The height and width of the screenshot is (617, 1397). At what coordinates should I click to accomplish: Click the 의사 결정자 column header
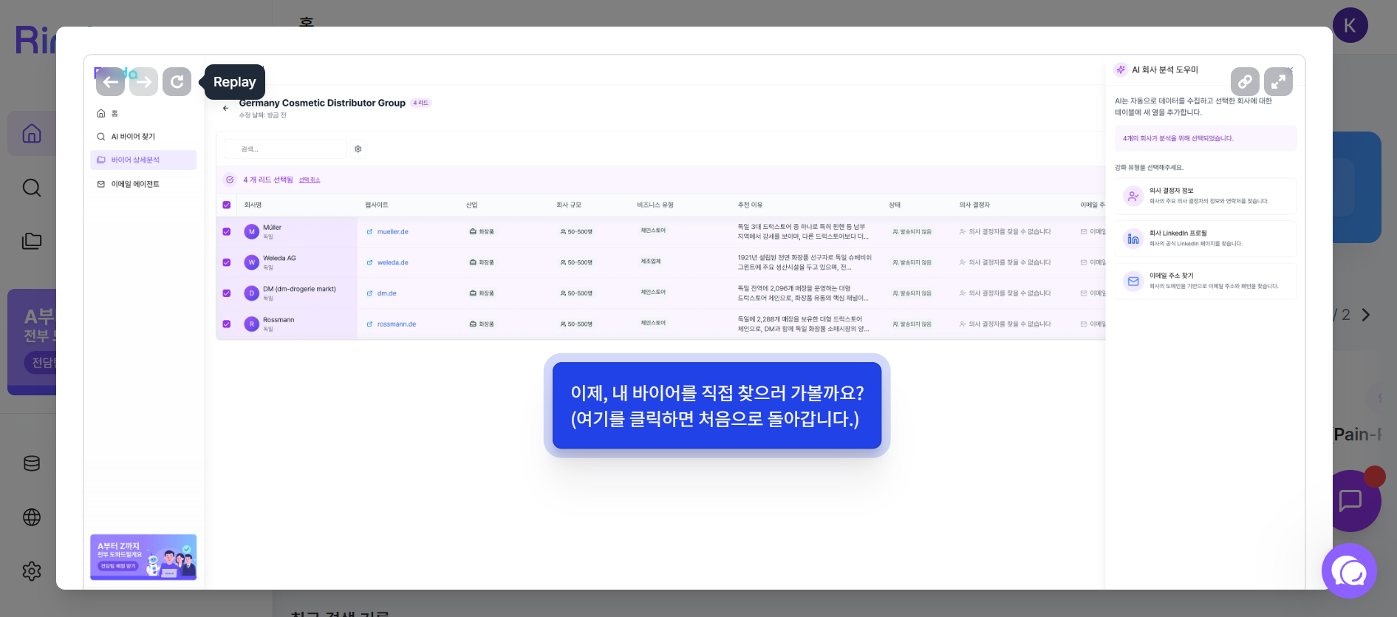pyautogui.click(x=974, y=205)
